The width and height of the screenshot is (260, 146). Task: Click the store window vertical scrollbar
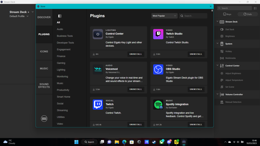tap(212, 11)
